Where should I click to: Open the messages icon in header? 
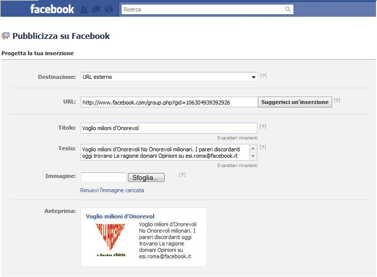click(96, 9)
